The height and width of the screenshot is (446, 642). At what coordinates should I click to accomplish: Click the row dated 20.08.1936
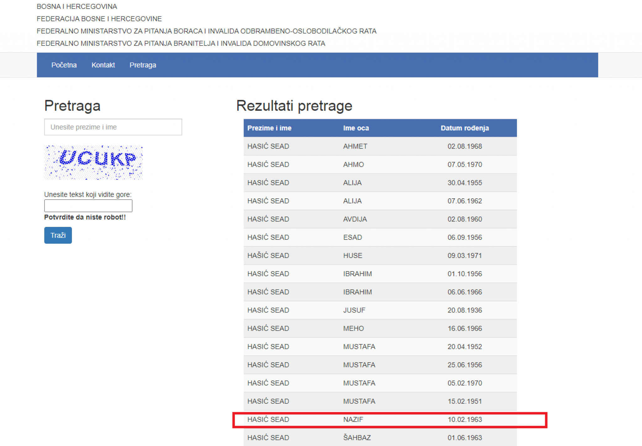coord(380,310)
